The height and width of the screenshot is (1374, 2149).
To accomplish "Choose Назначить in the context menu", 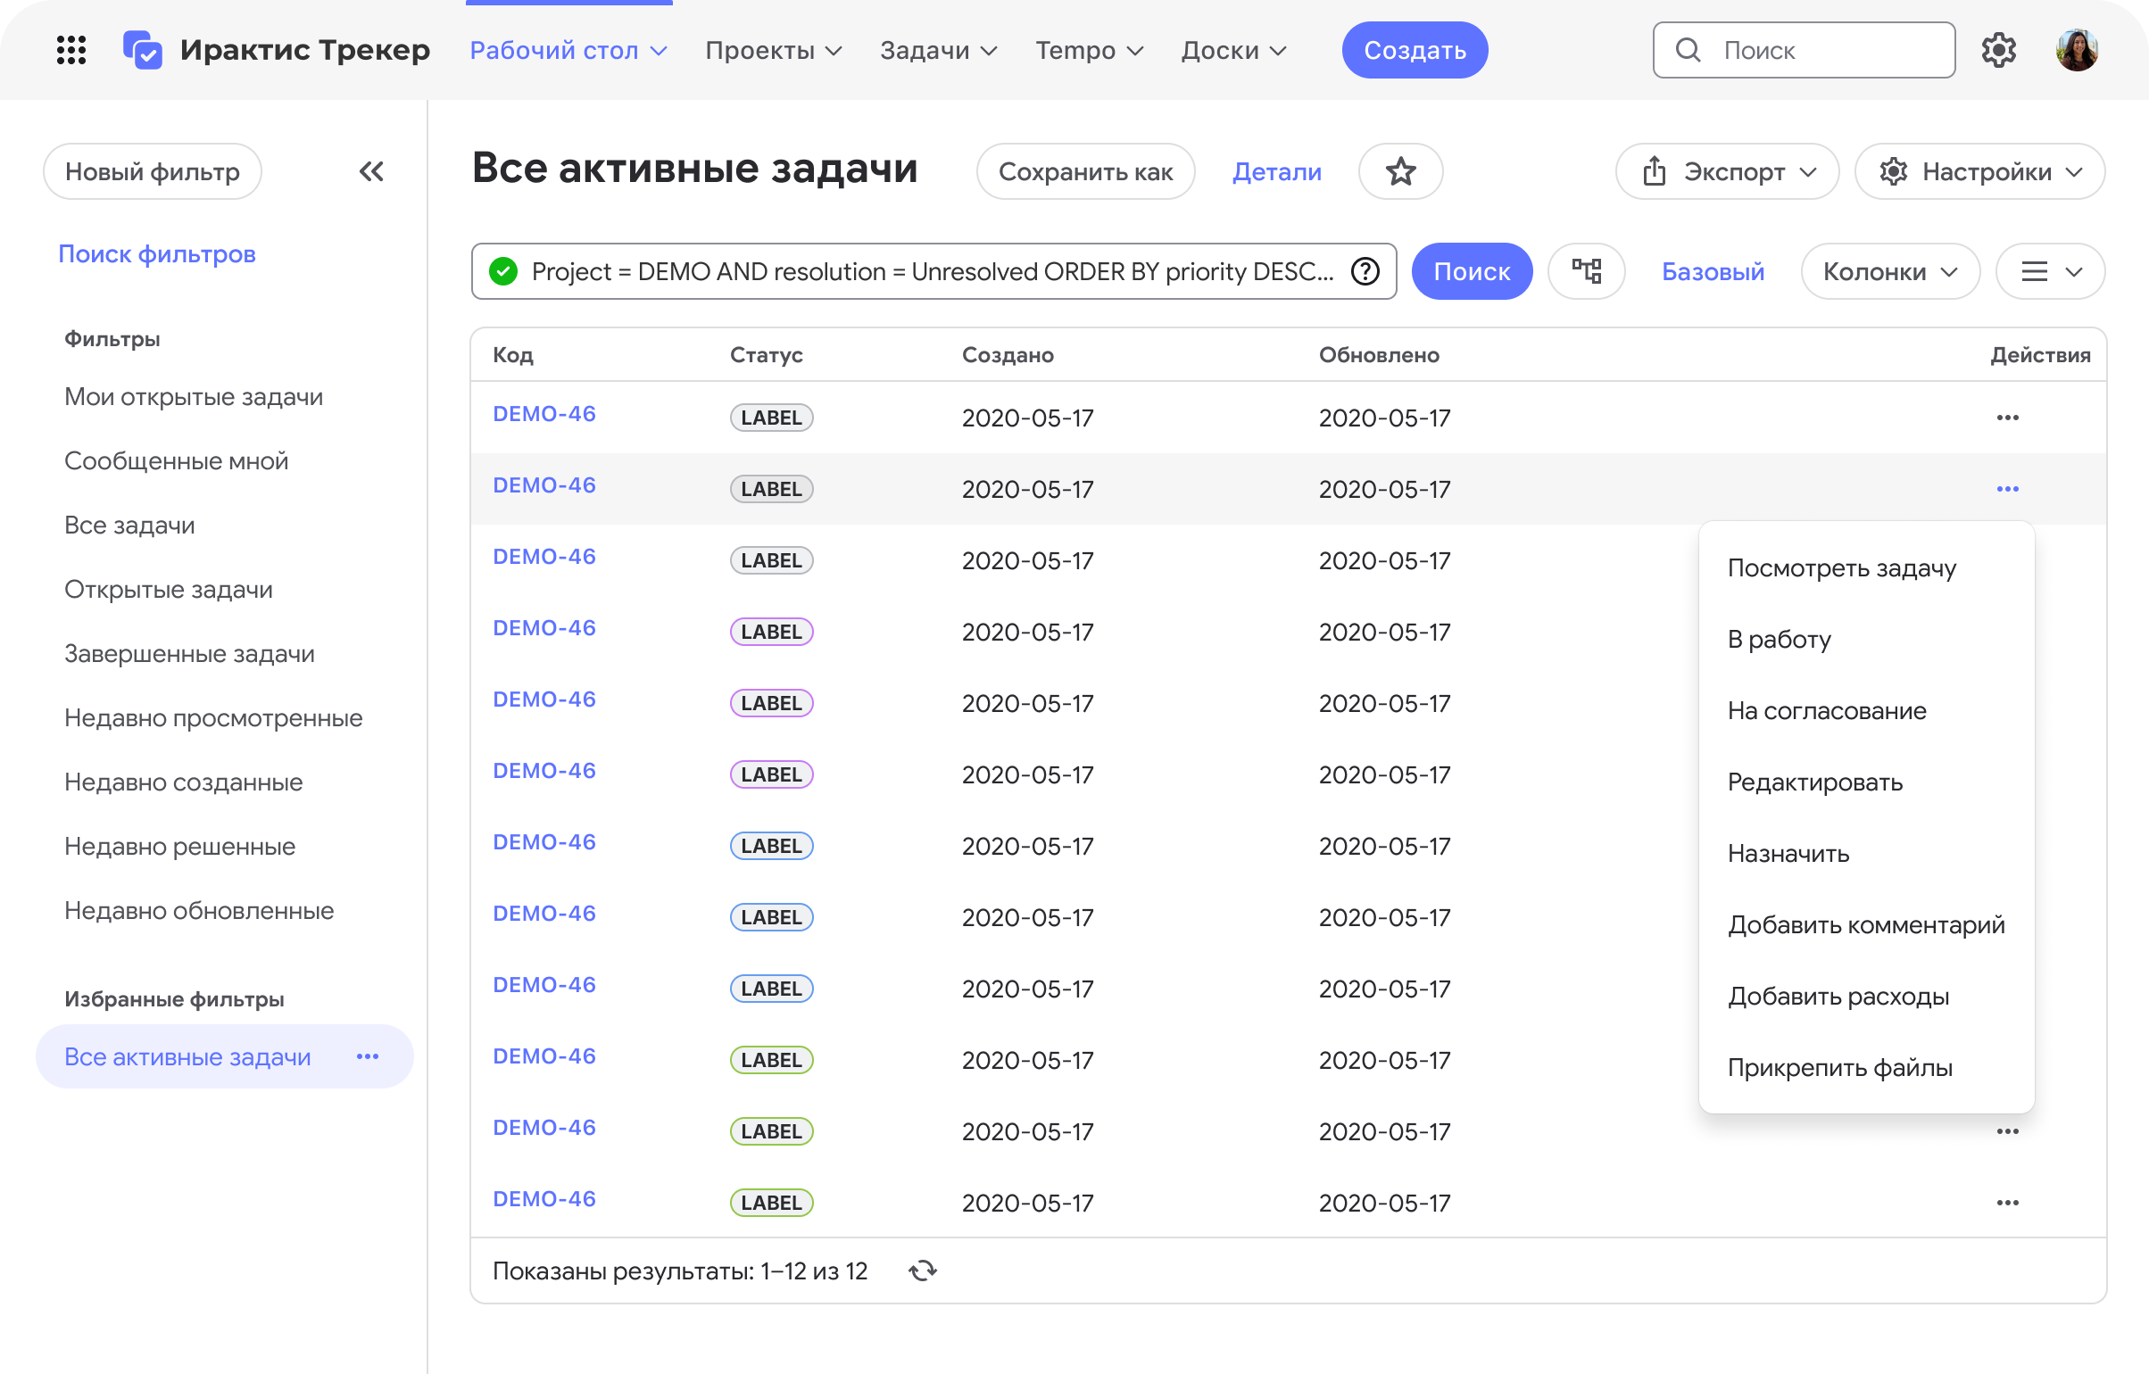I will click(x=1867, y=853).
